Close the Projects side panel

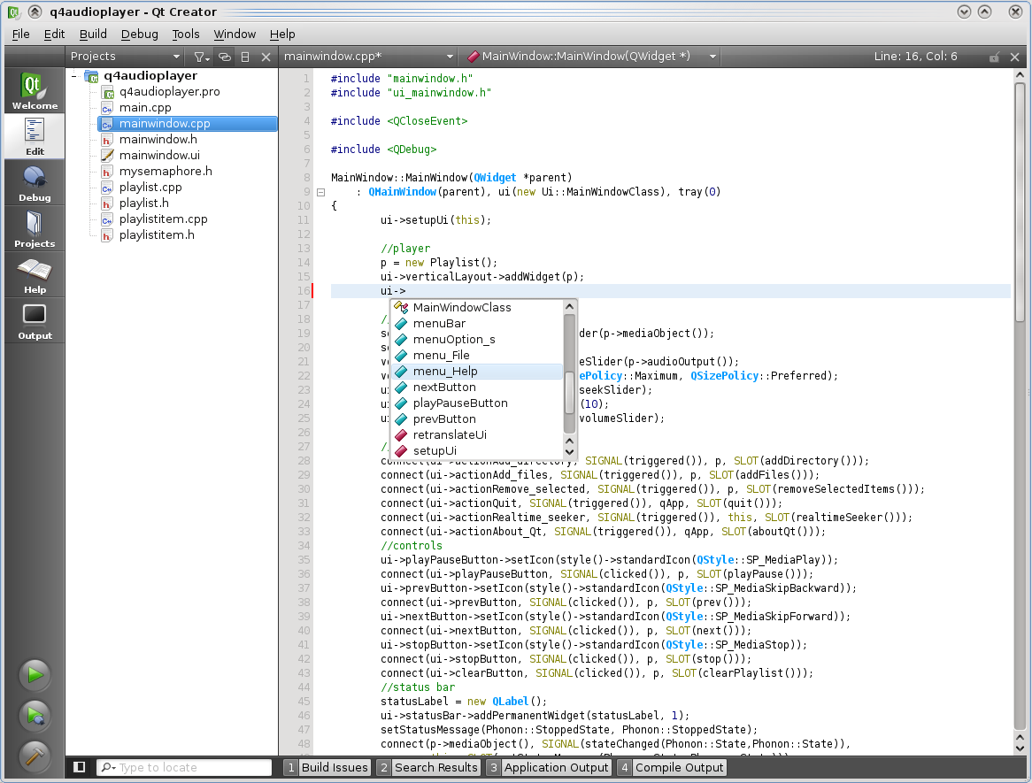[x=266, y=58]
